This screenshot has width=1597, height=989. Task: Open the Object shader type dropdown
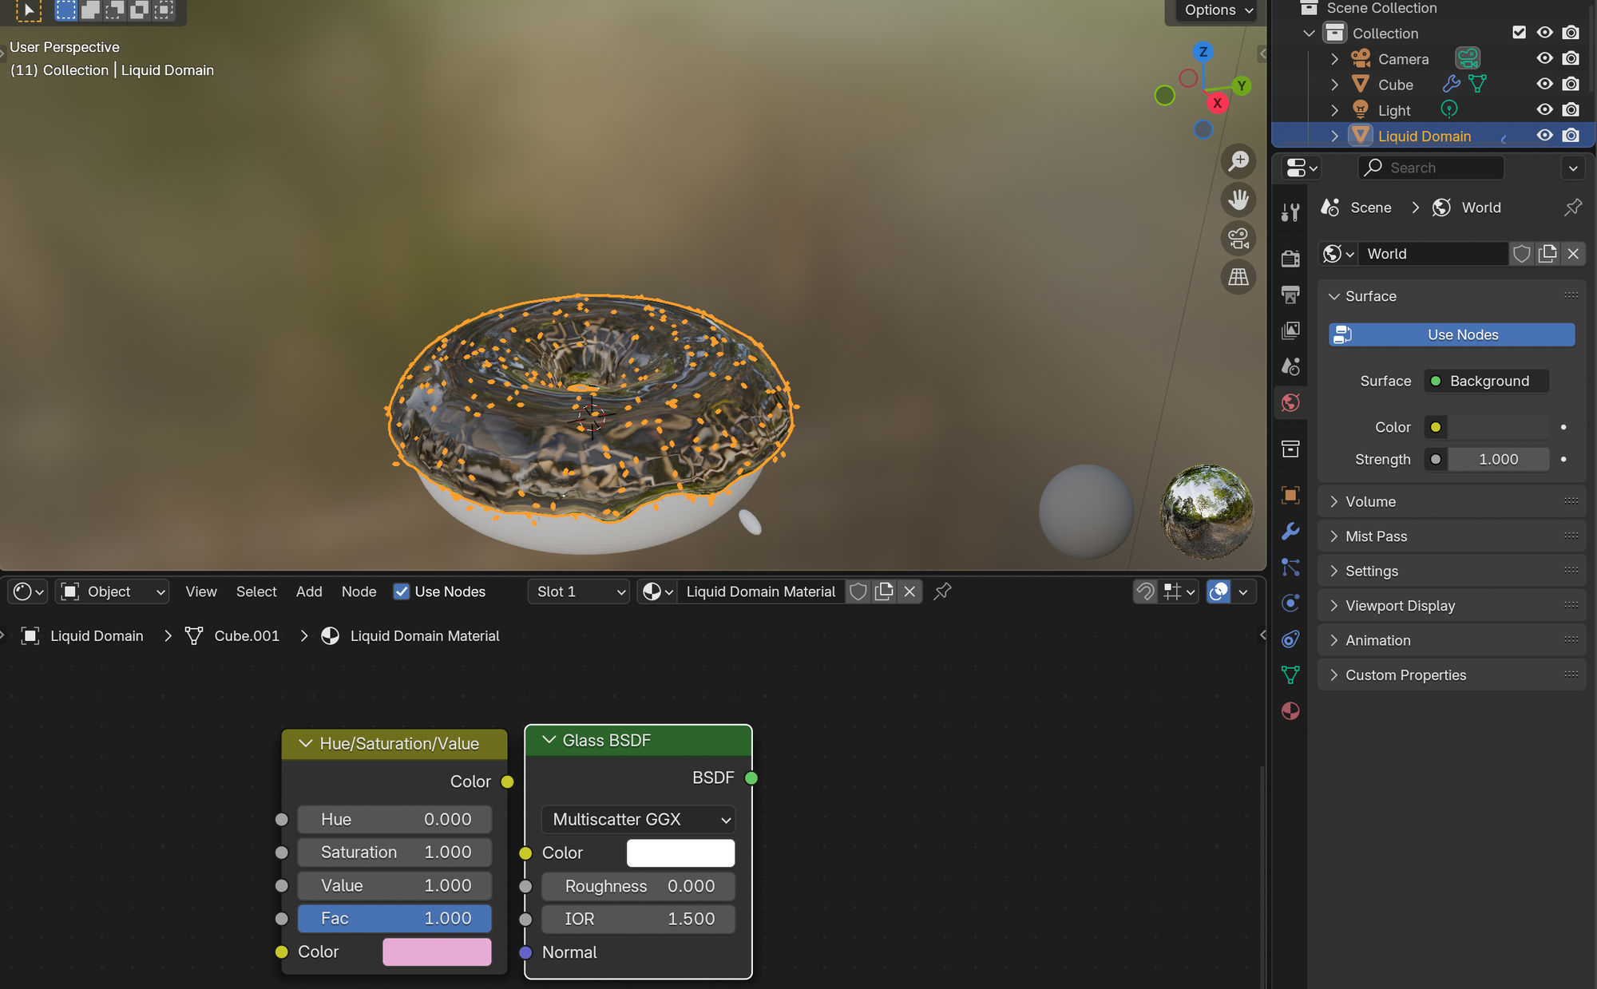tap(113, 591)
